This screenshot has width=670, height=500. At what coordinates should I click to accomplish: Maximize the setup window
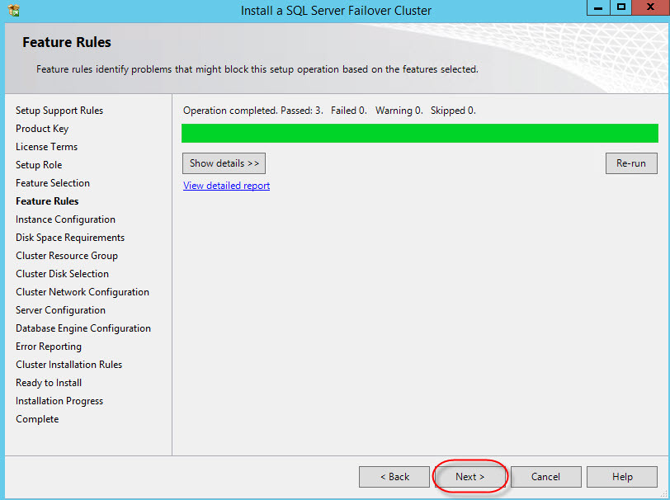[x=621, y=7]
